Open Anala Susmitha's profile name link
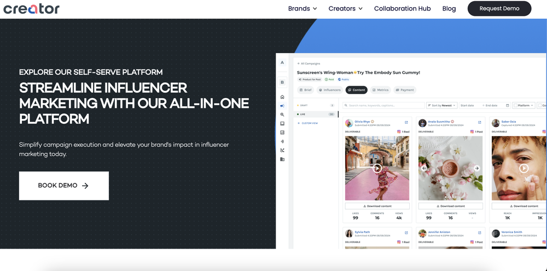The width and height of the screenshot is (547, 271). (439, 122)
